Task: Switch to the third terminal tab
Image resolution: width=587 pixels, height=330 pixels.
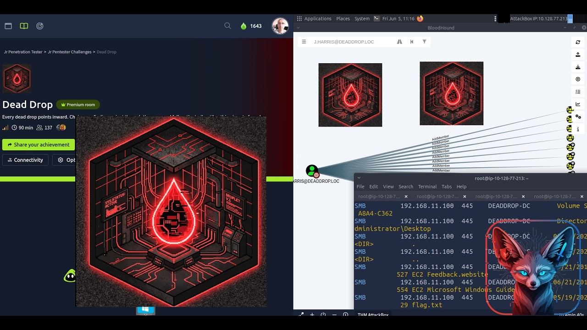Action: point(497,197)
